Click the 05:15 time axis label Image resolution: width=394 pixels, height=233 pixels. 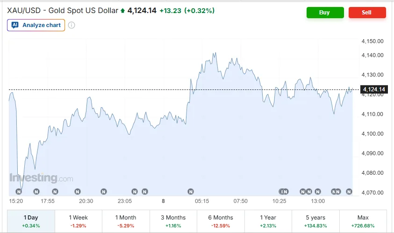(202, 201)
